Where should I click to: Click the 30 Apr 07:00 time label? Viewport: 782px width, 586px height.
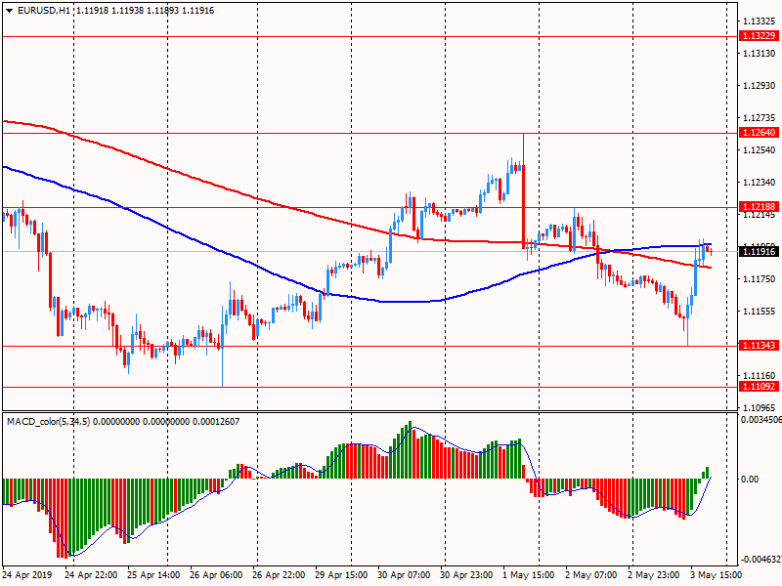(404, 575)
